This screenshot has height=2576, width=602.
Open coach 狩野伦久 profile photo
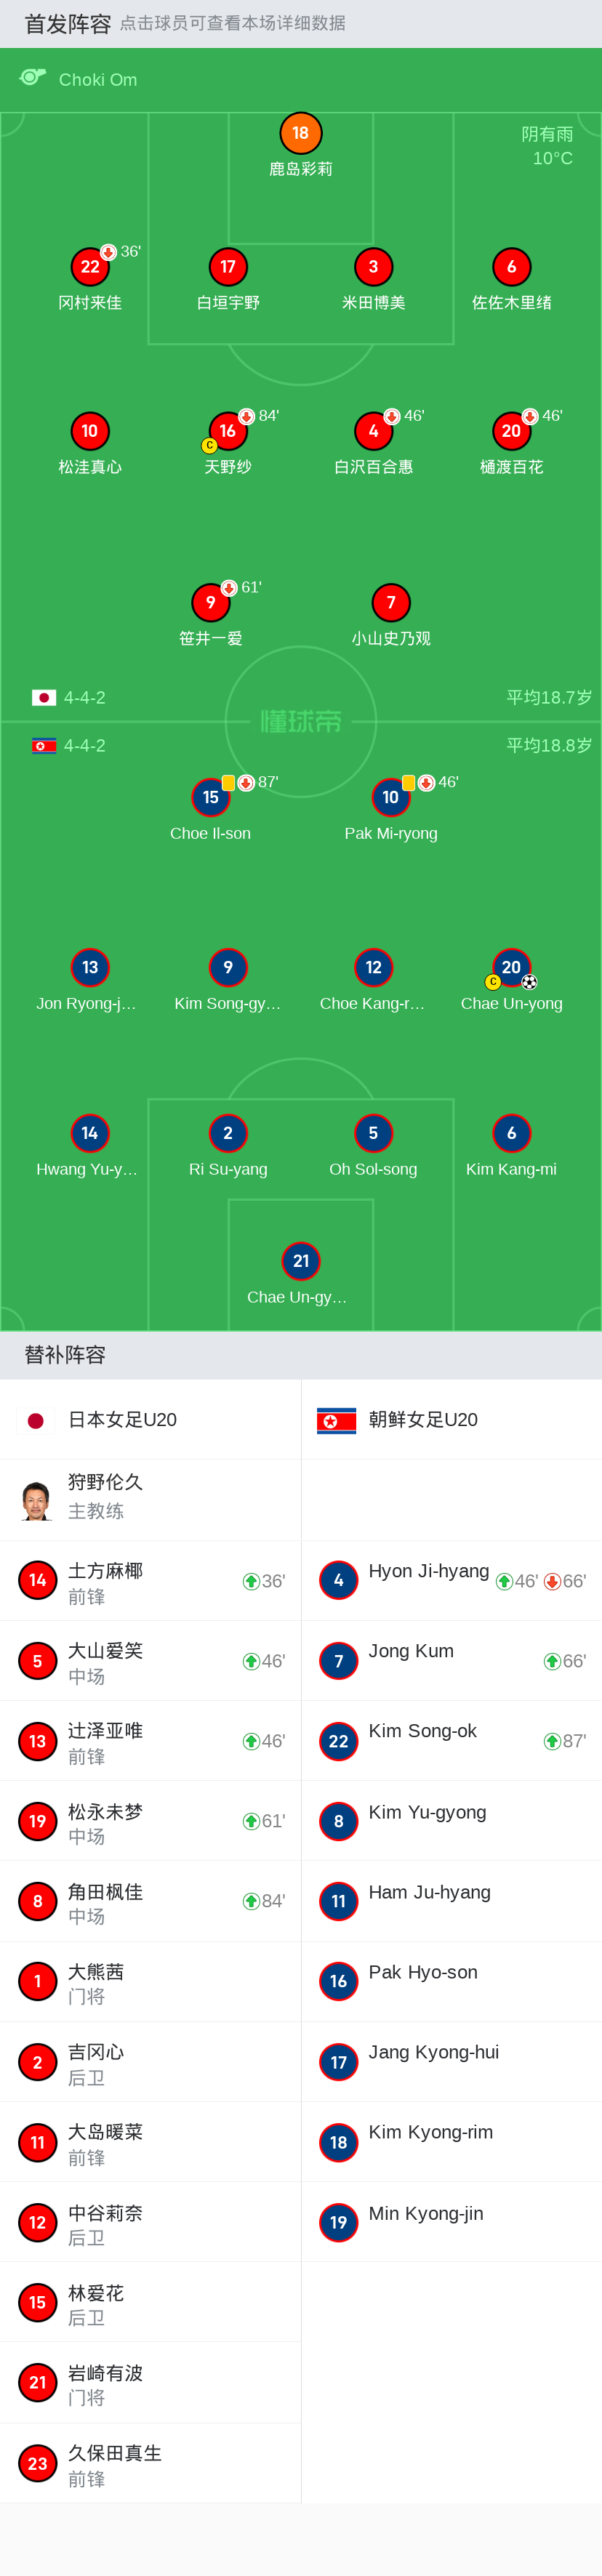(x=37, y=1500)
